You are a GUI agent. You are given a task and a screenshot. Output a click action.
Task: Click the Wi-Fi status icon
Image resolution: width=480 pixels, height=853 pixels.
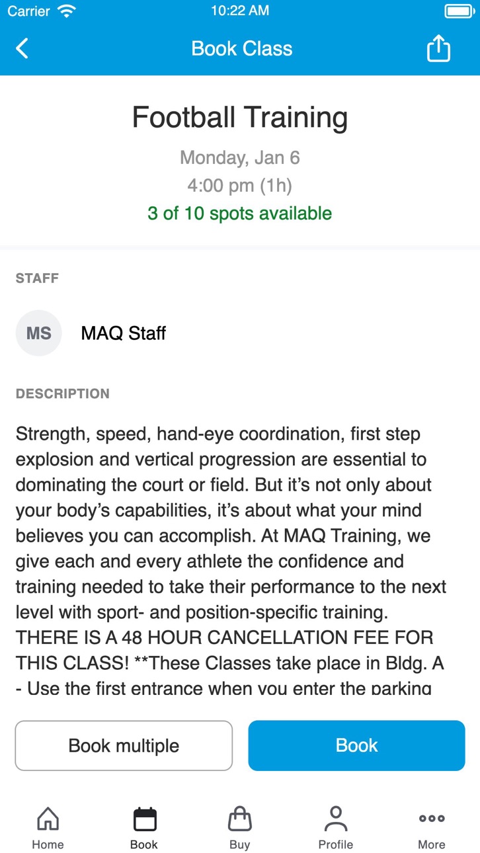[x=66, y=11]
